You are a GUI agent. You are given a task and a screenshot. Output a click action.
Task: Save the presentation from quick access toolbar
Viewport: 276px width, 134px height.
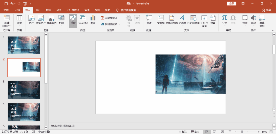(6, 4)
